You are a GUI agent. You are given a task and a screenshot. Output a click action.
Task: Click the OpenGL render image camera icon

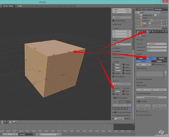pos(13,122)
